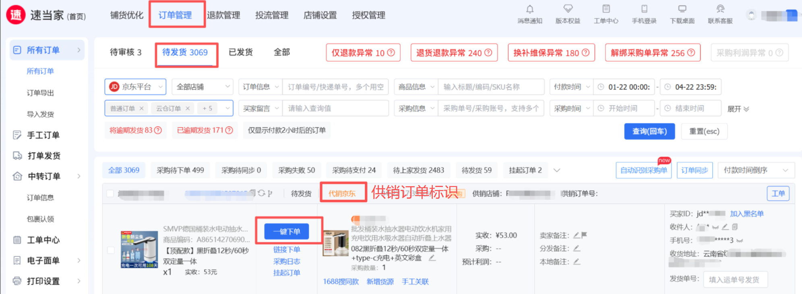
Task: Open the 全部店铺 store dropdown
Action: pyautogui.click(x=203, y=87)
